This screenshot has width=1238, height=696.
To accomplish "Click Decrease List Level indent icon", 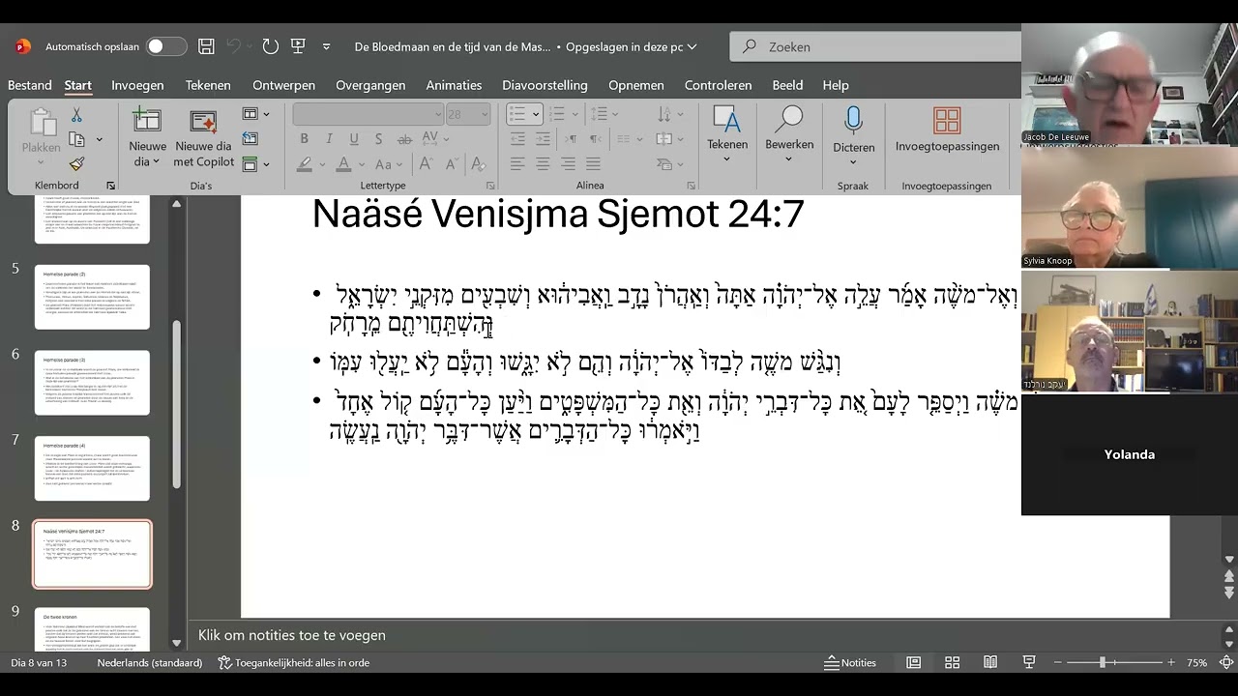I will [518, 139].
